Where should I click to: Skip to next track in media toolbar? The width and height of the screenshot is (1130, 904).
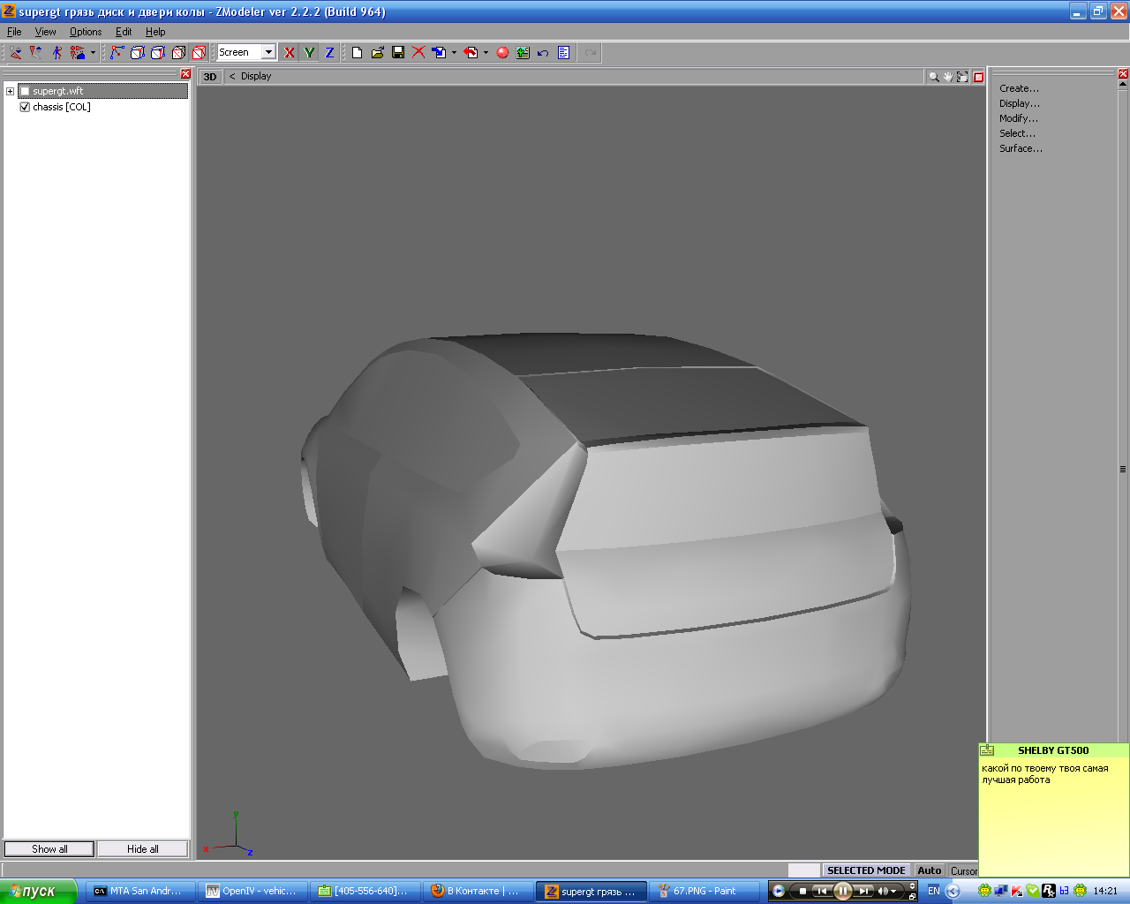(865, 892)
